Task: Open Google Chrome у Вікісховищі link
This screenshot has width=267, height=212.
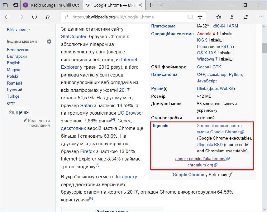Action: click(188, 175)
